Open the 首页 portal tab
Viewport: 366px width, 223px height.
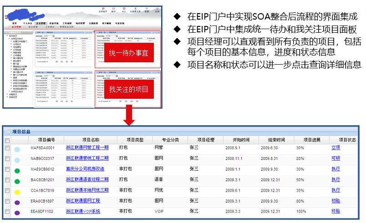[x=15, y=23]
